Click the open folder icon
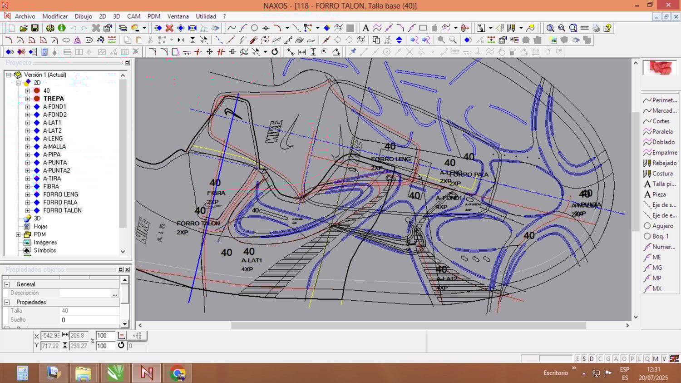Viewport: 681px width, 383px height. click(24, 28)
